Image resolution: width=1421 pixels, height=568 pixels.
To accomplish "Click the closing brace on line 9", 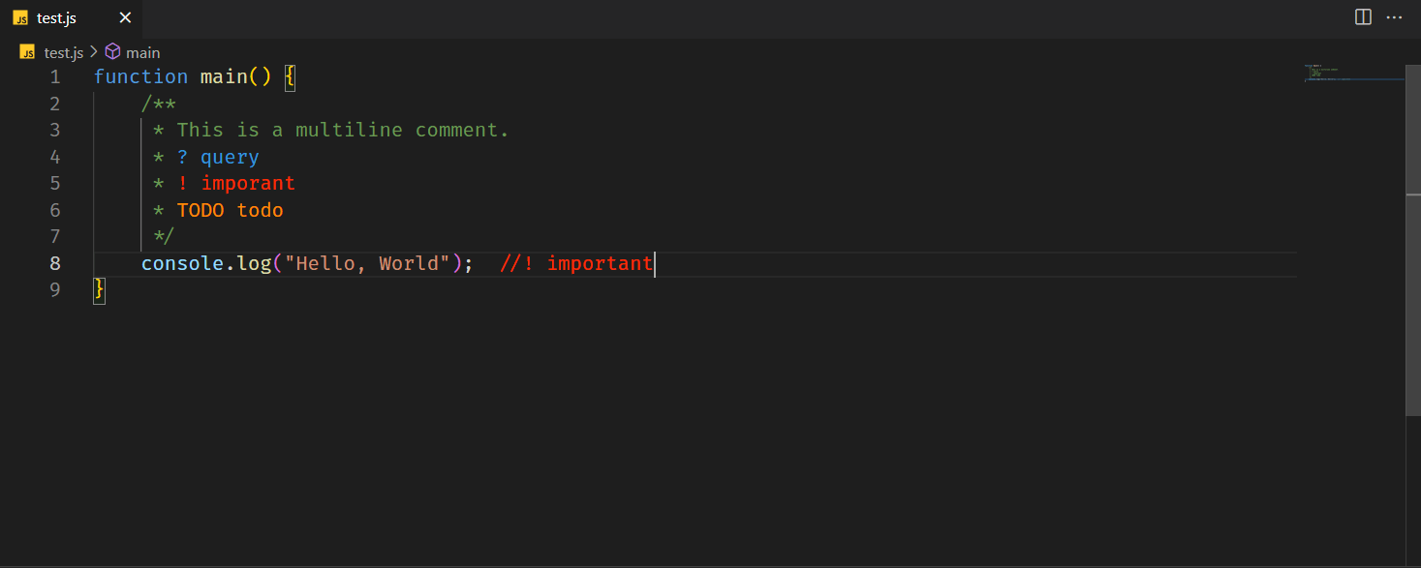I will coord(98,288).
